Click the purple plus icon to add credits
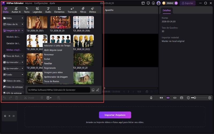Viewport: 214px width, 134px height. pos(176,3)
